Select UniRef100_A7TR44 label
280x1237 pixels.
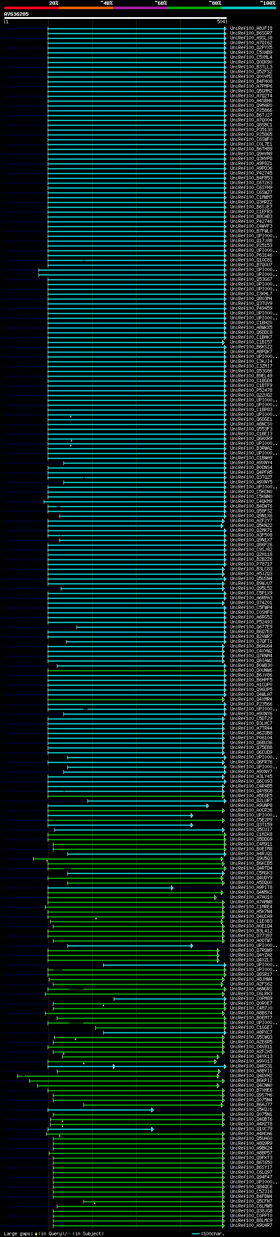pyautogui.click(x=251, y=728)
